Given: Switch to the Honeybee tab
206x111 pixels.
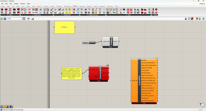Looking at the screenshot, I should (82, 6).
